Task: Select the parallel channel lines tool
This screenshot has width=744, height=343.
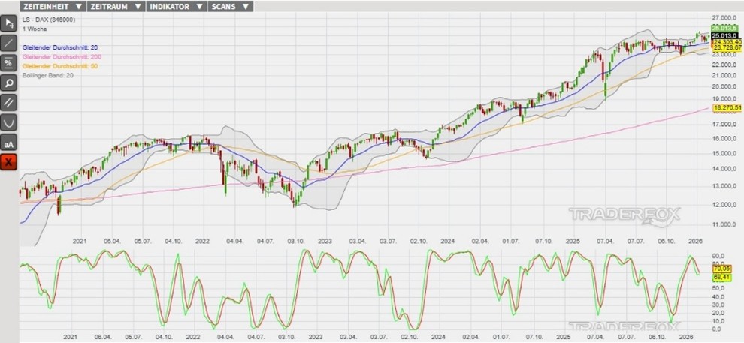Action: [9, 102]
